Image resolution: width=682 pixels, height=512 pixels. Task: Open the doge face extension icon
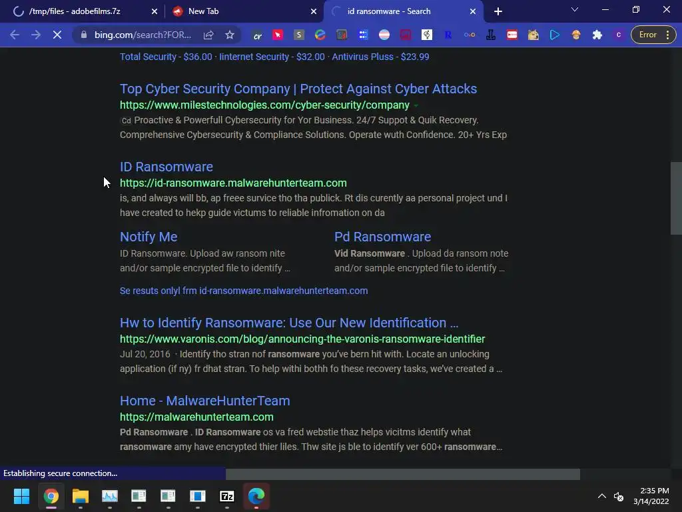[533, 35]
